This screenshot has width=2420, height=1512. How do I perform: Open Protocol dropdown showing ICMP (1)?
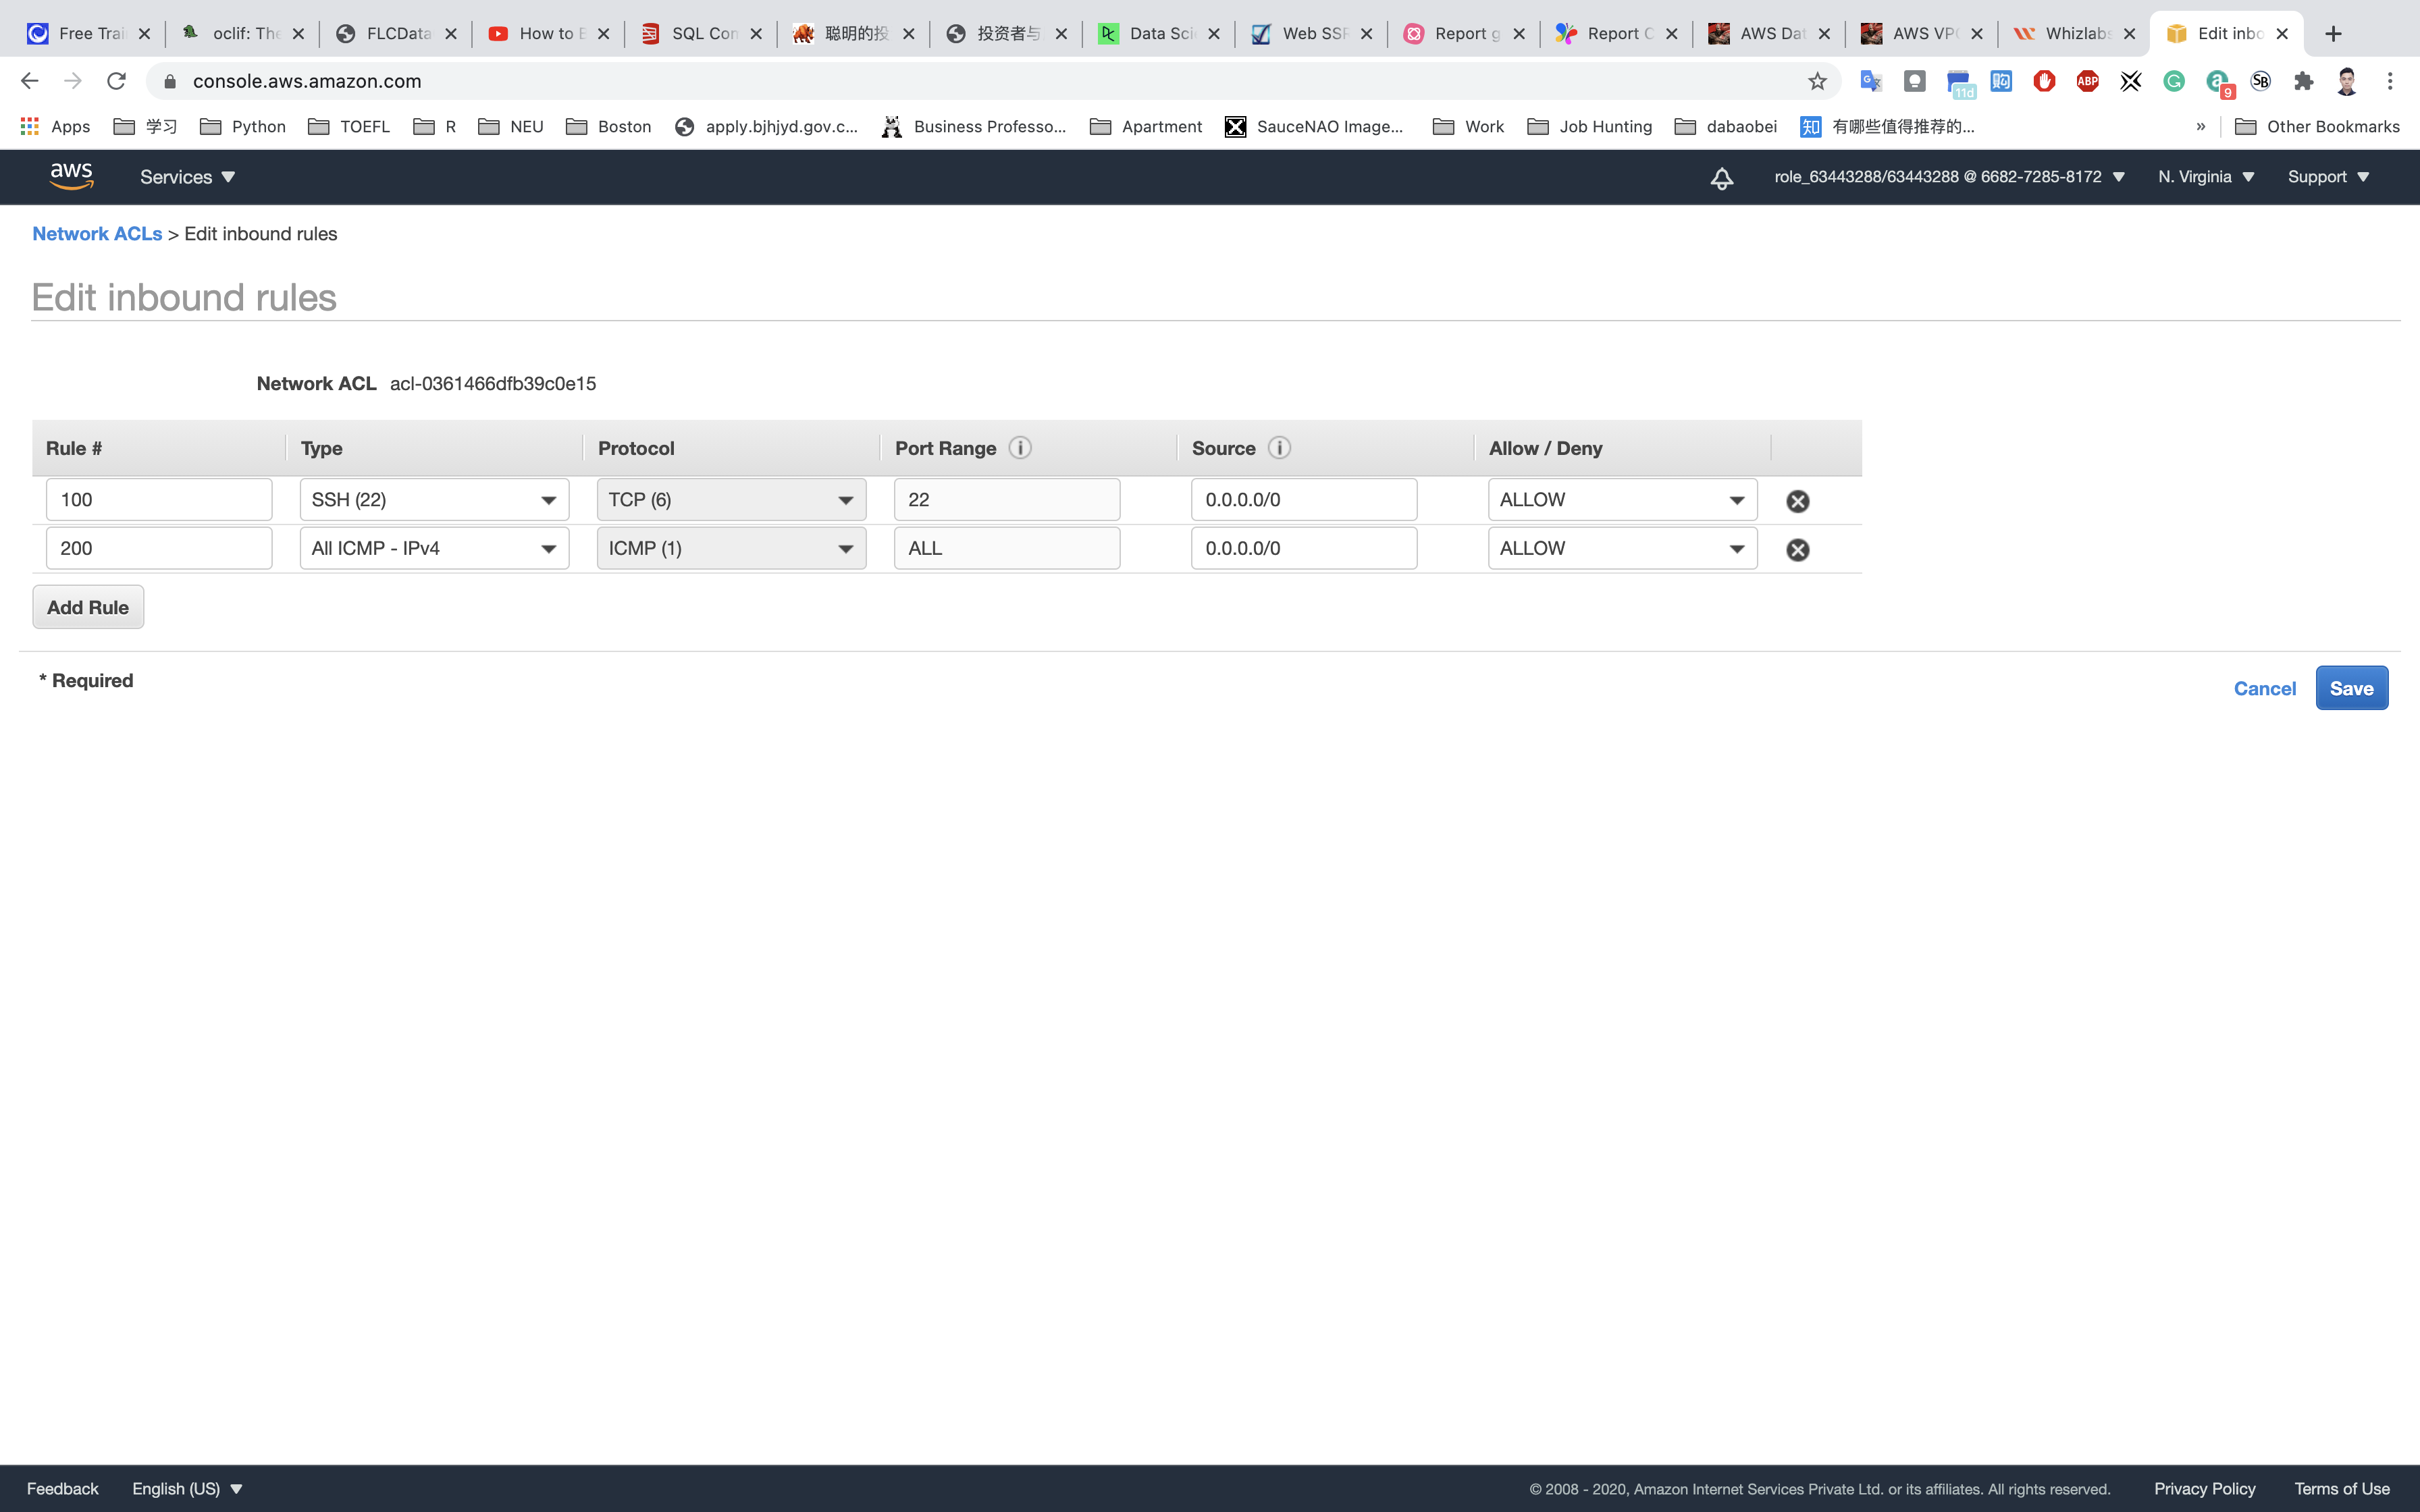pyautogui.click(x=731, y=549)
